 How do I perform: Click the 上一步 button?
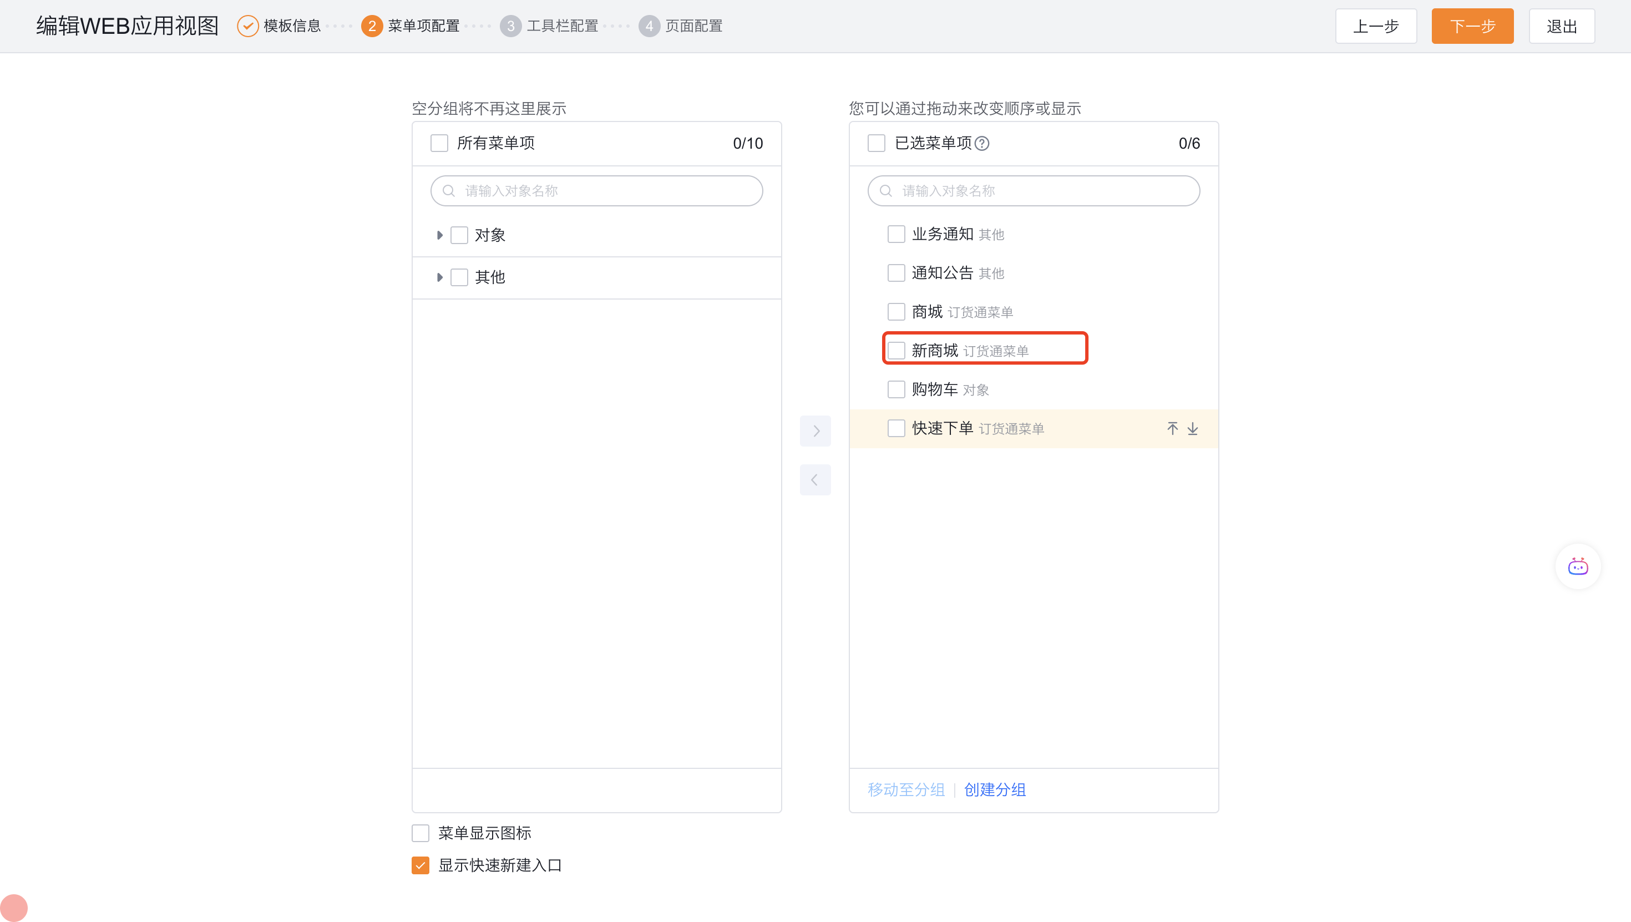pyautogui.click(x=1376, y=26)
